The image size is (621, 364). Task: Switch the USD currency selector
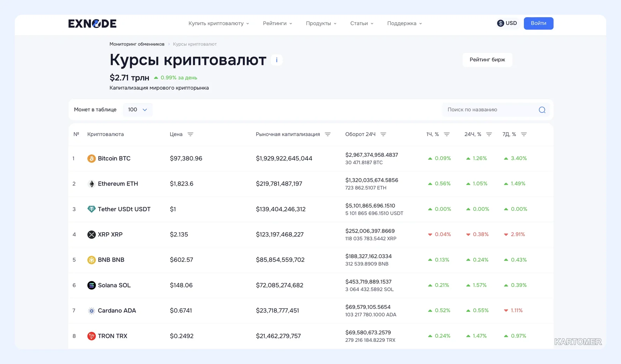[x=507, y=23]
